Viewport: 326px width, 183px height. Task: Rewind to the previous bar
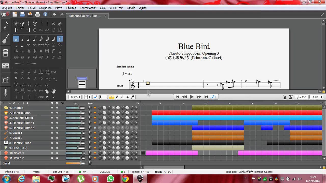click(184, 97)
